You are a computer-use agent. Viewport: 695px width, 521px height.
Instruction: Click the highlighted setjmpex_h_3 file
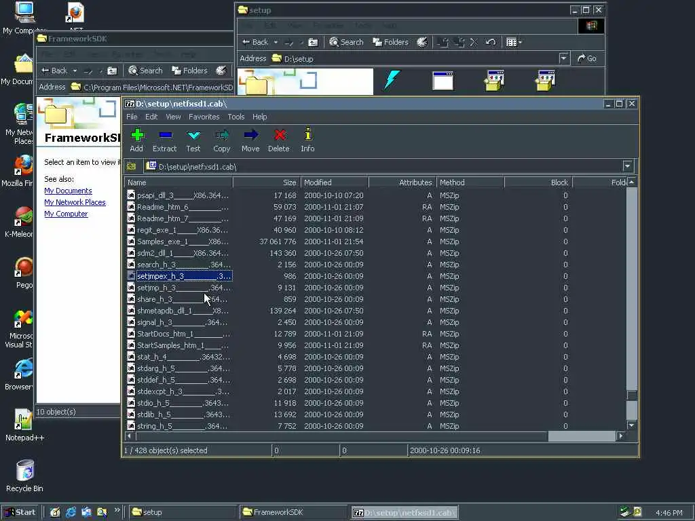click(x=183, y=276)
